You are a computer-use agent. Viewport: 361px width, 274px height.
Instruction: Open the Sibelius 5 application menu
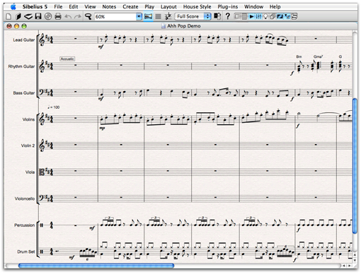tap(35, 6)
